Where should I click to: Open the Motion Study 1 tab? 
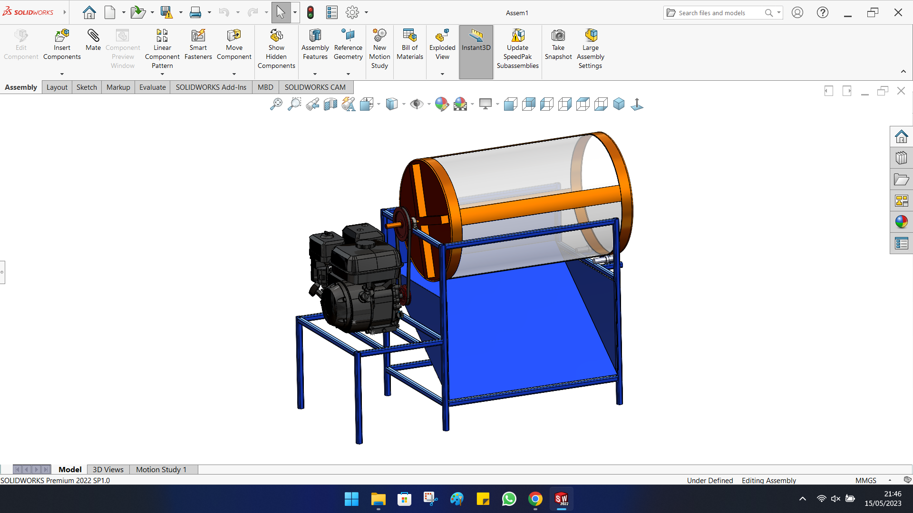161,469
